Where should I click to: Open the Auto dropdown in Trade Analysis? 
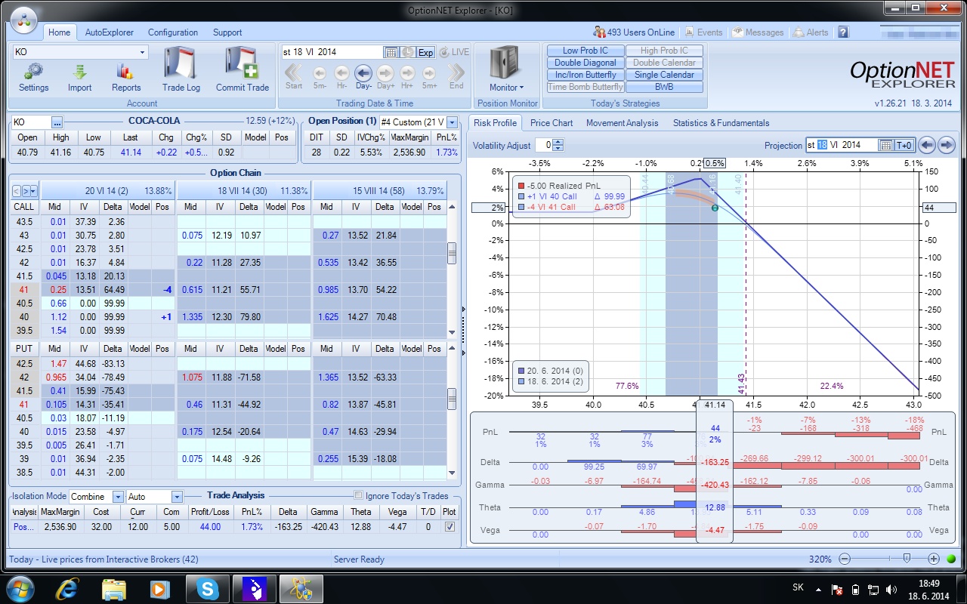tap(177, 497)
